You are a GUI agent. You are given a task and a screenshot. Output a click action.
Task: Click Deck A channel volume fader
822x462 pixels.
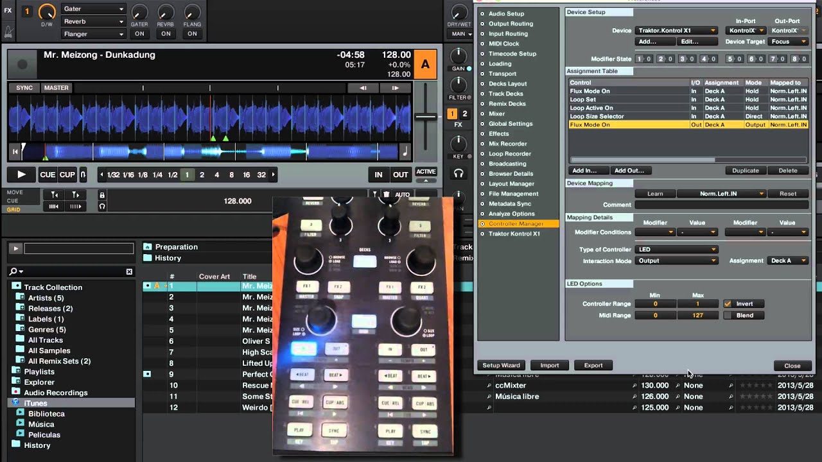pyautogui.click(x=425, y=117)
